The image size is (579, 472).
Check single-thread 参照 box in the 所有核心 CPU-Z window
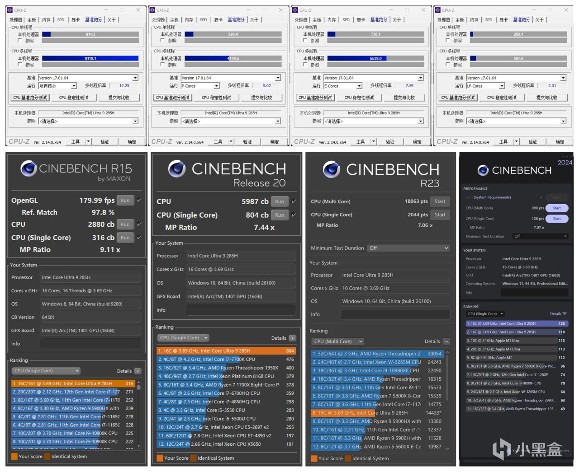pyautogui.click(x=19, y=41)
